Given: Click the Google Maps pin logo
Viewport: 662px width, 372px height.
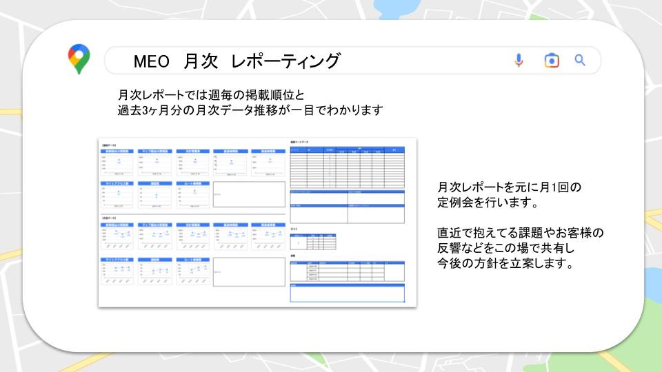Looking at the screenshot, I should pos(79,59).
